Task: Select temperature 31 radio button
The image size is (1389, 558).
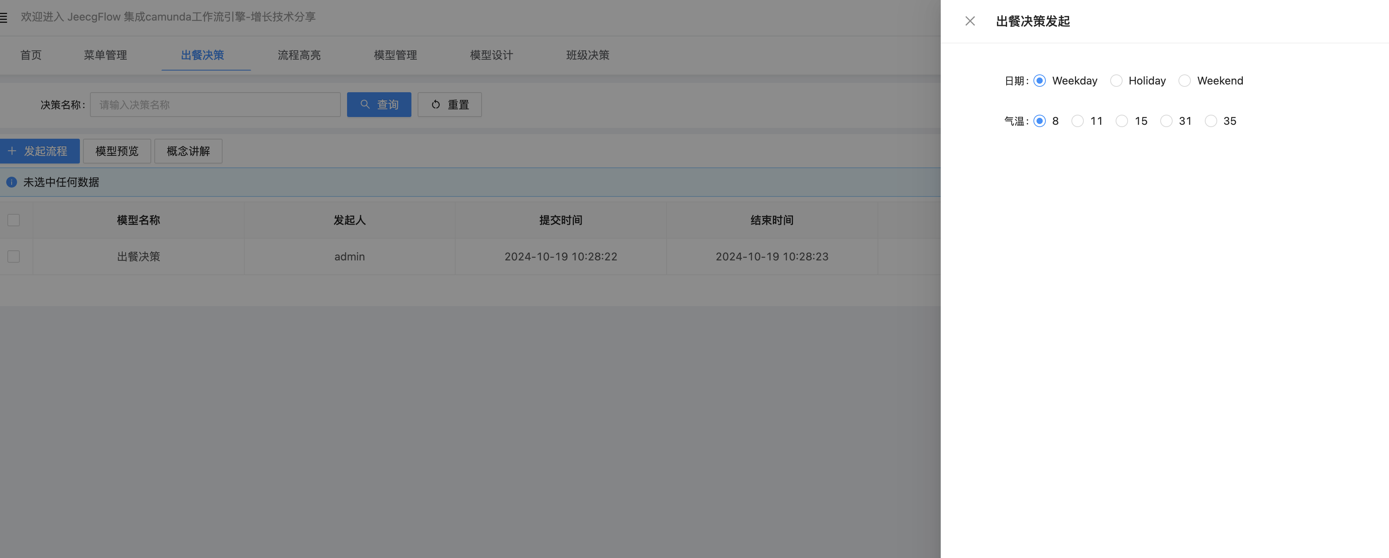Action: (x=1166, y=121)
